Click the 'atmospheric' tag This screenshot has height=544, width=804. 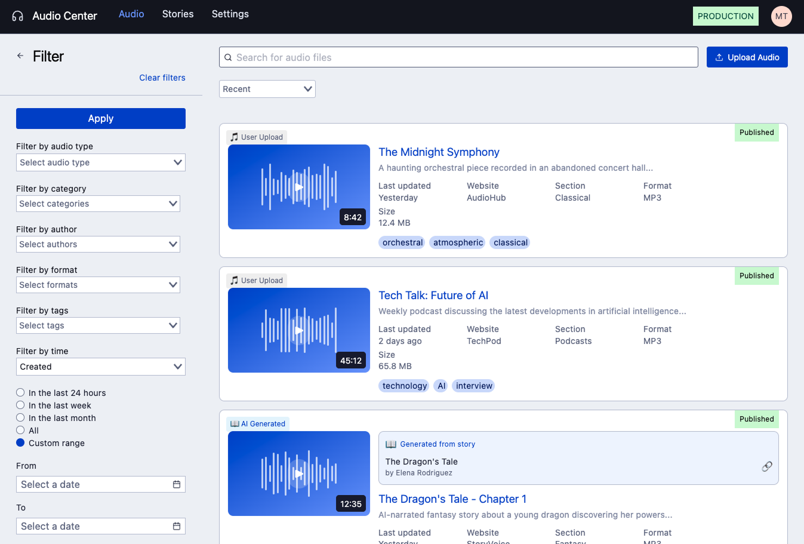coord(458,242)
